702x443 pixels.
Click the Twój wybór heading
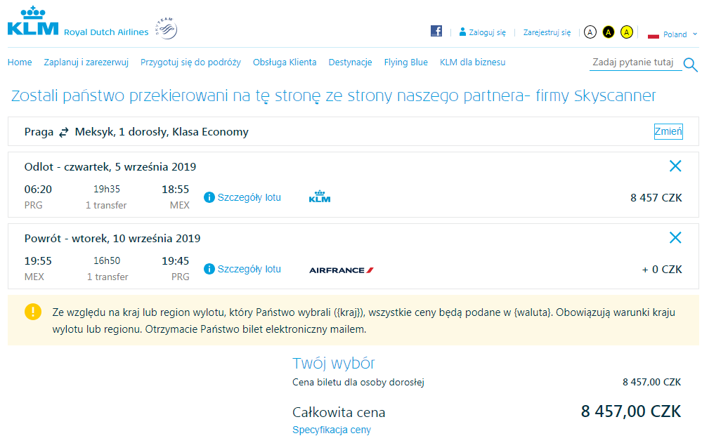pyautogui.click(x=334, y=364)
